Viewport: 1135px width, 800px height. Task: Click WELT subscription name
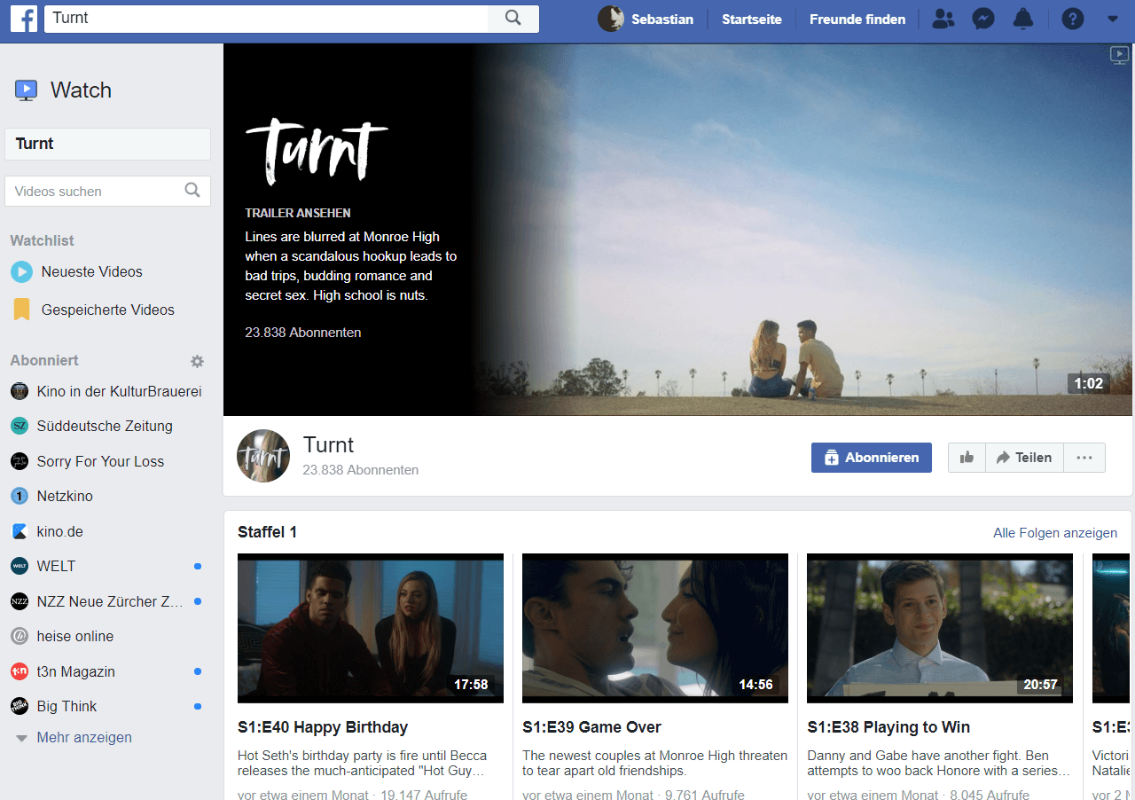[56, 566]
